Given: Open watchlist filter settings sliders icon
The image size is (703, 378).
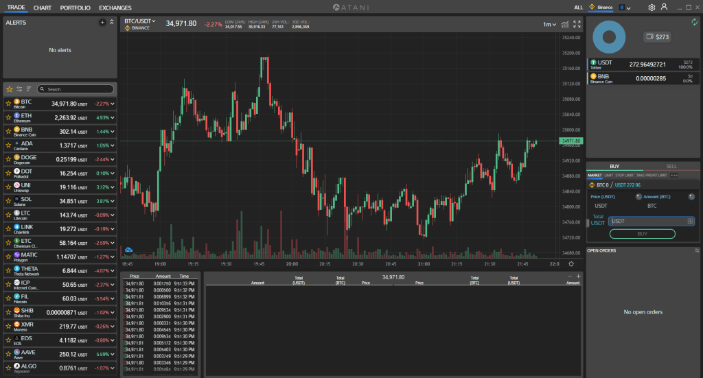Looking at the screenshot, I should (x=19, y=89).
